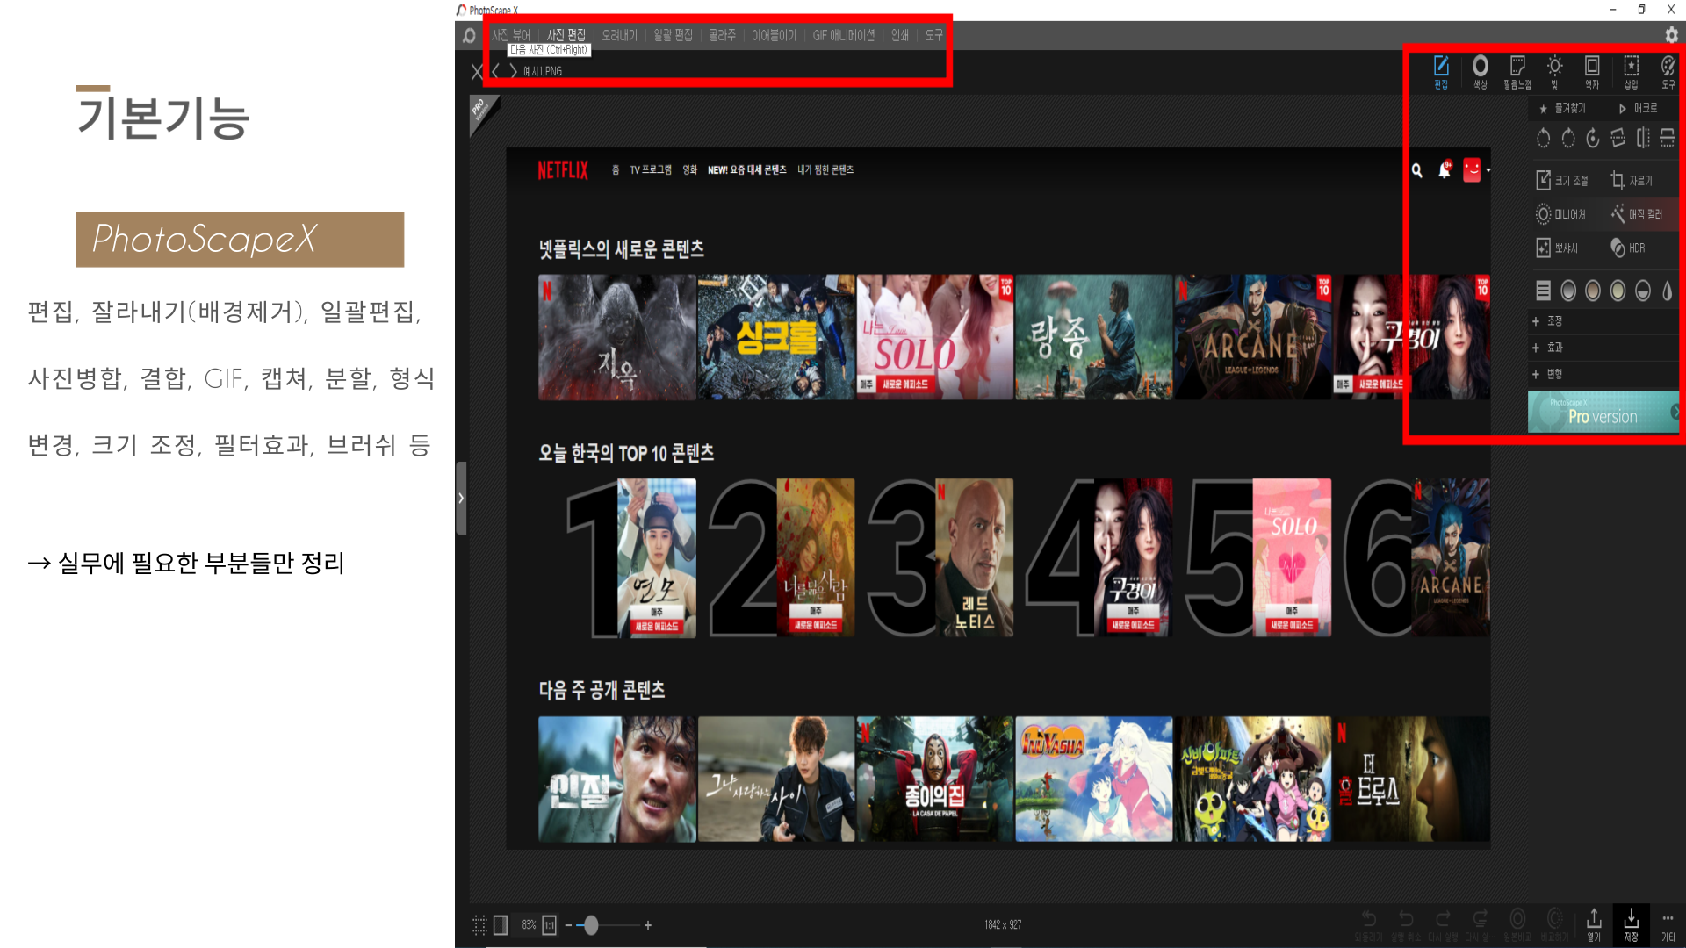Switch to GIF 애니메이션 tab
The width and height of the screenshot is (1686, 948).
[x=843, y=35]
